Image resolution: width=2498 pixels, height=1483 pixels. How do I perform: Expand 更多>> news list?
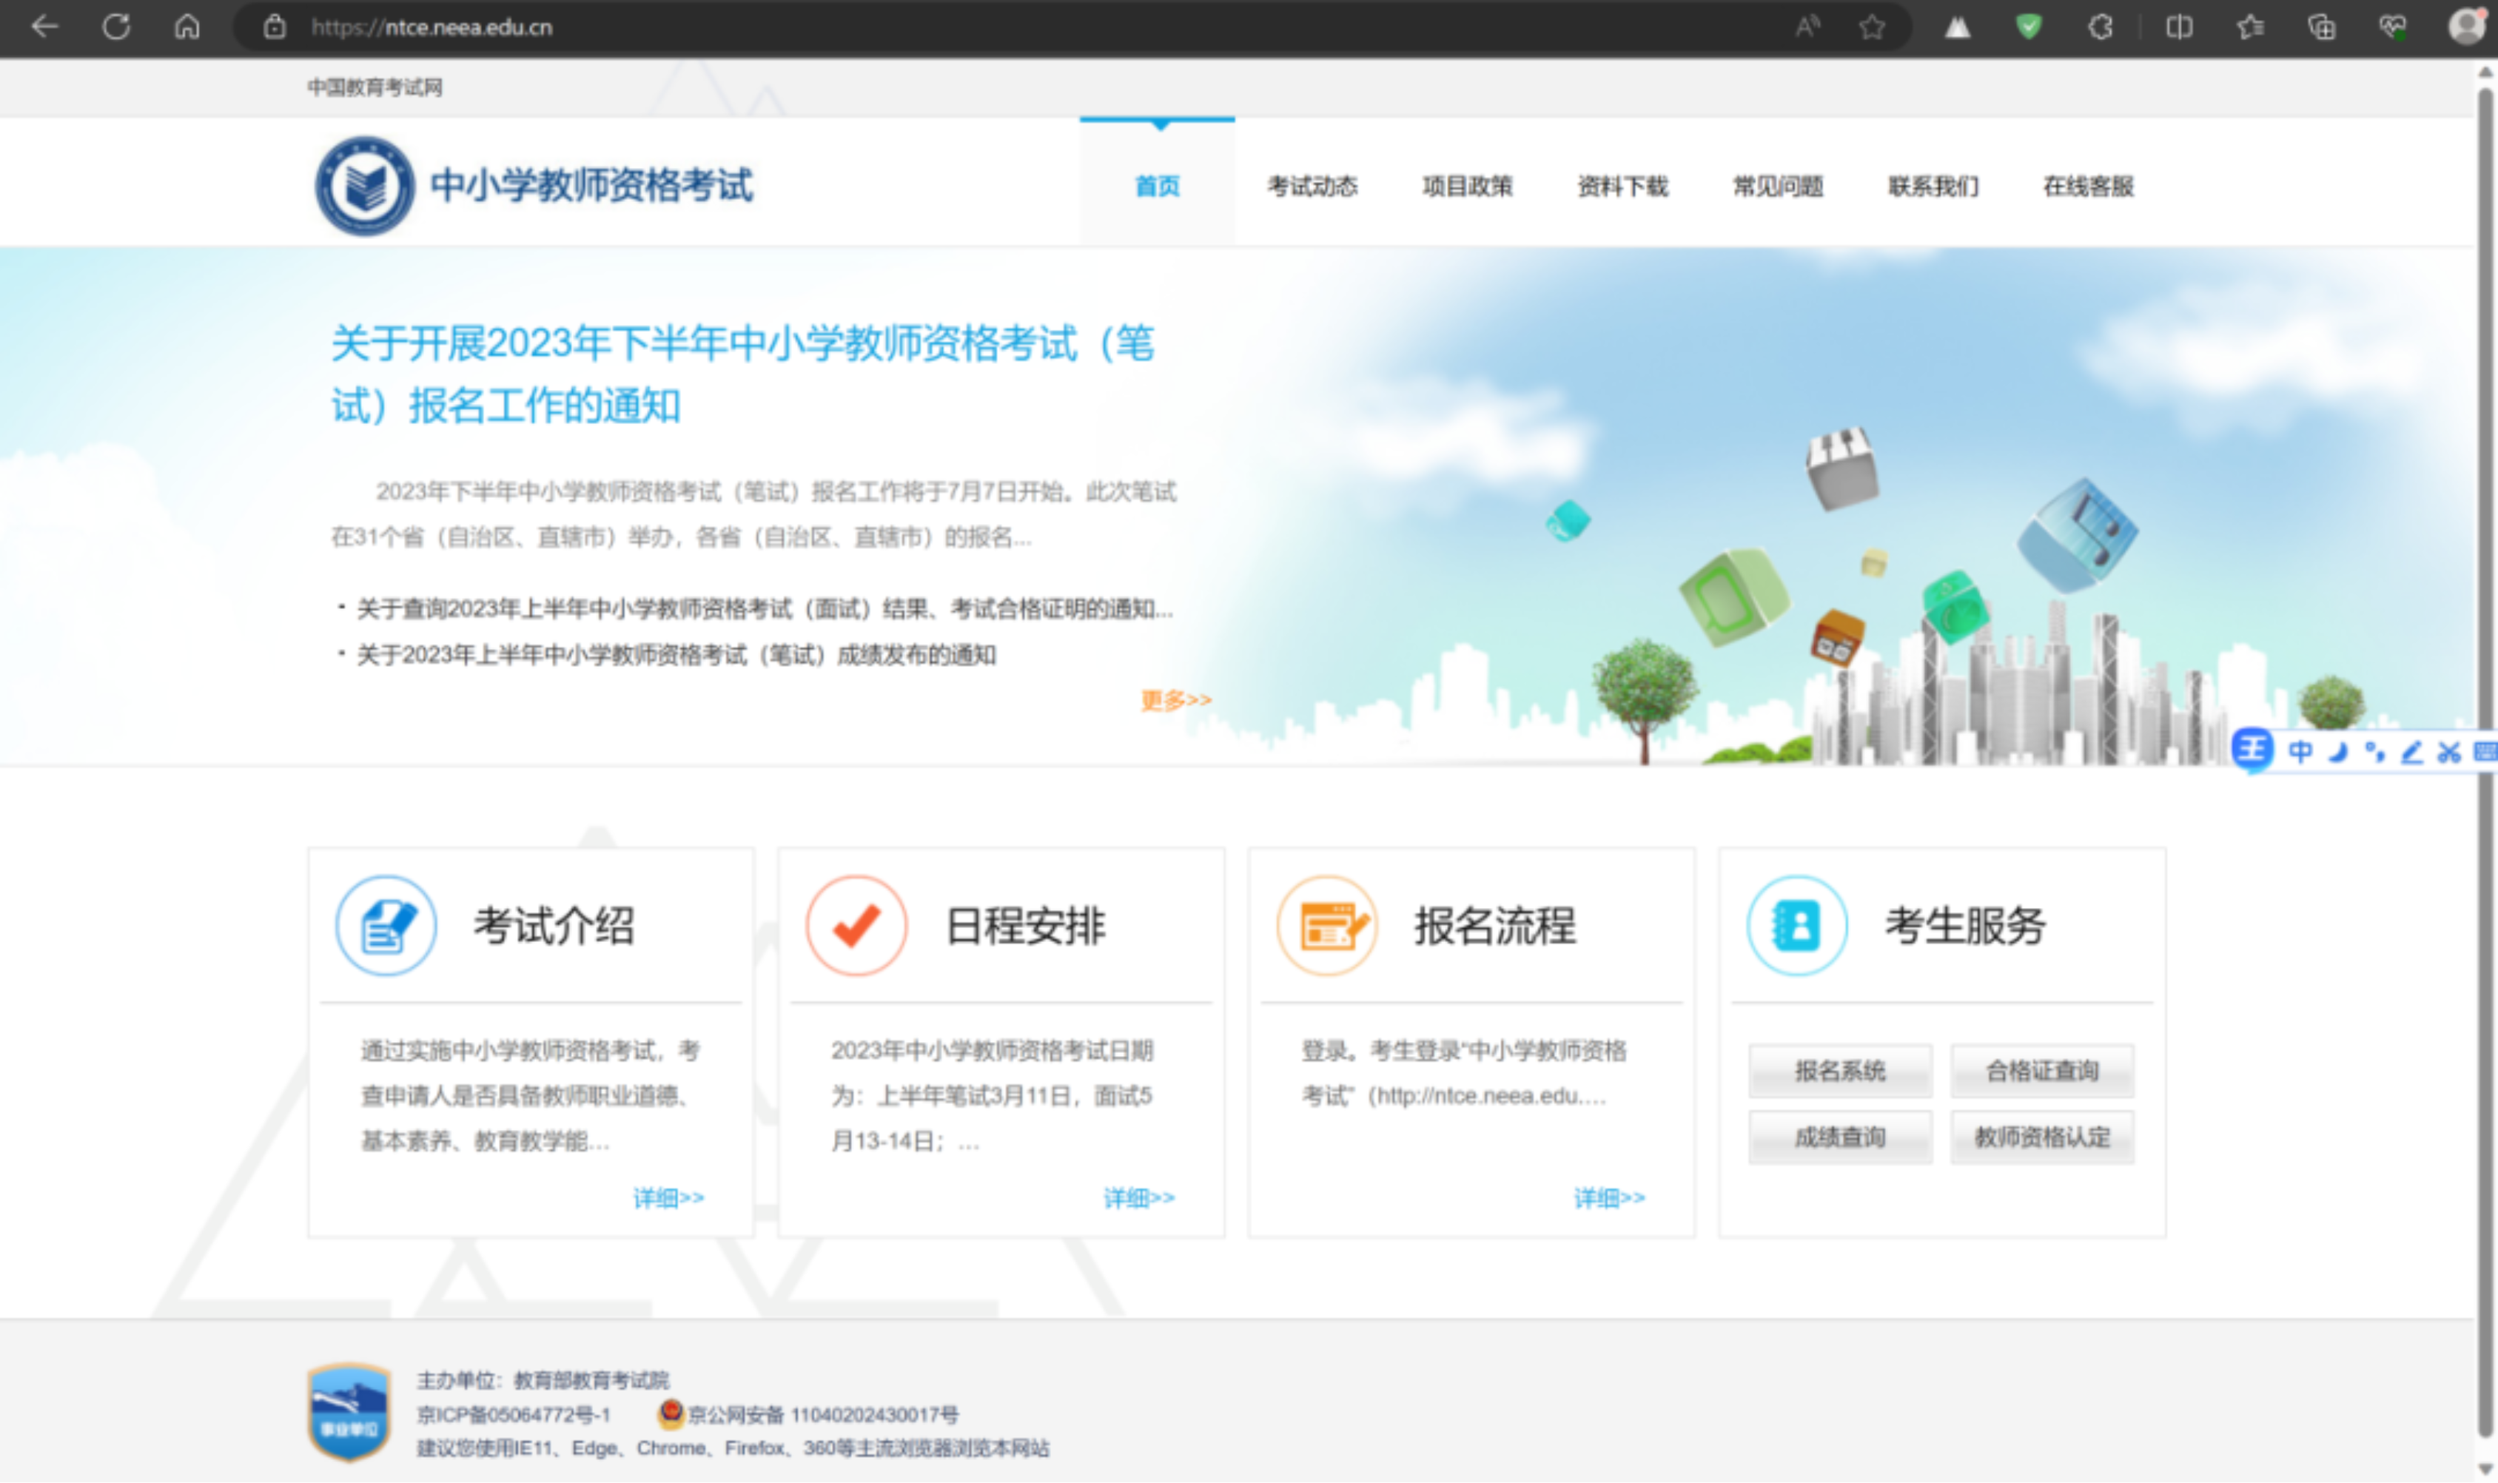[1176, 699]
